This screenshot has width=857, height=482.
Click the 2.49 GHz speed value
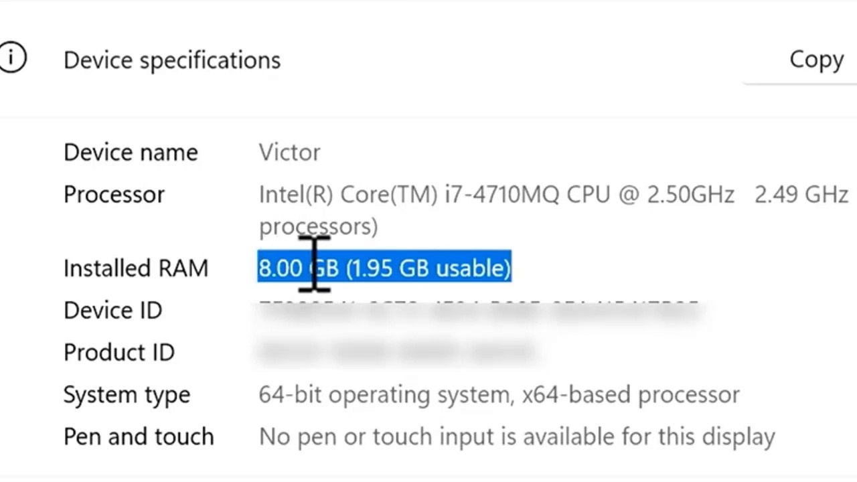(801, 194)
